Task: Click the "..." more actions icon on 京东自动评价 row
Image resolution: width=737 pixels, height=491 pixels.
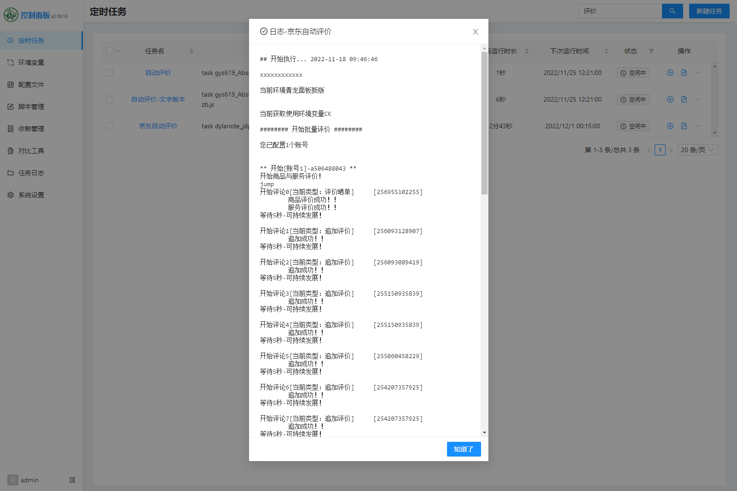Action: (698, 126)
